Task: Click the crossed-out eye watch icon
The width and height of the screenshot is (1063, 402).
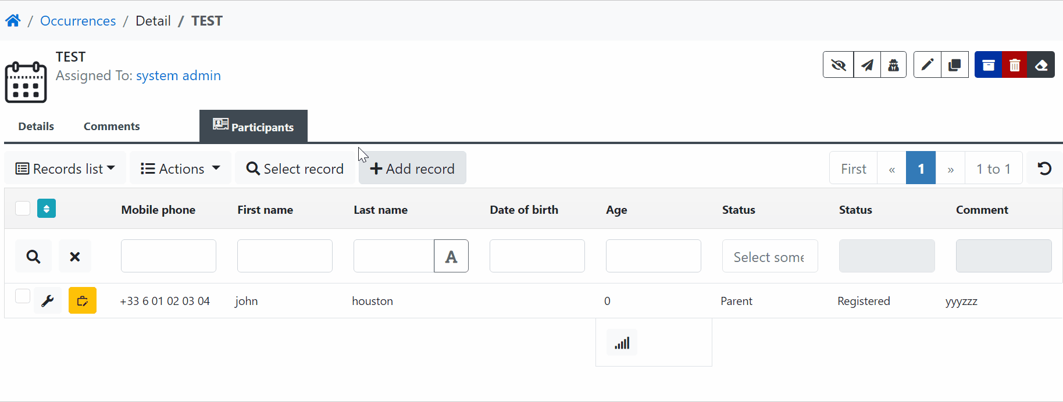Action: [x=838, y=65]
